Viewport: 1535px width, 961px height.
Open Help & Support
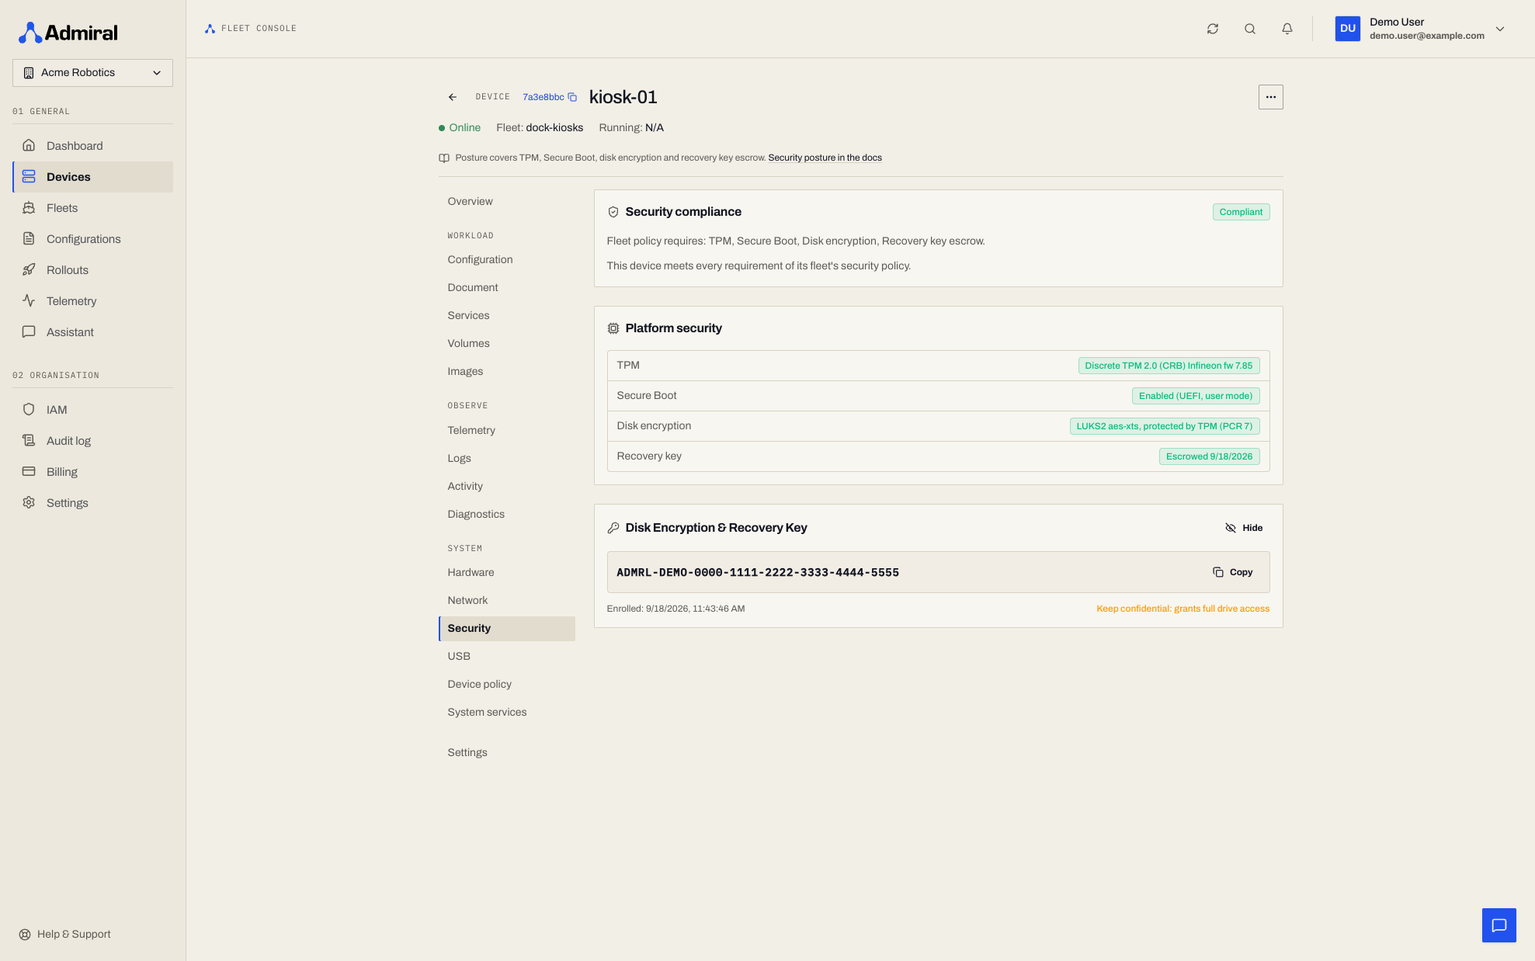[65, 935]
